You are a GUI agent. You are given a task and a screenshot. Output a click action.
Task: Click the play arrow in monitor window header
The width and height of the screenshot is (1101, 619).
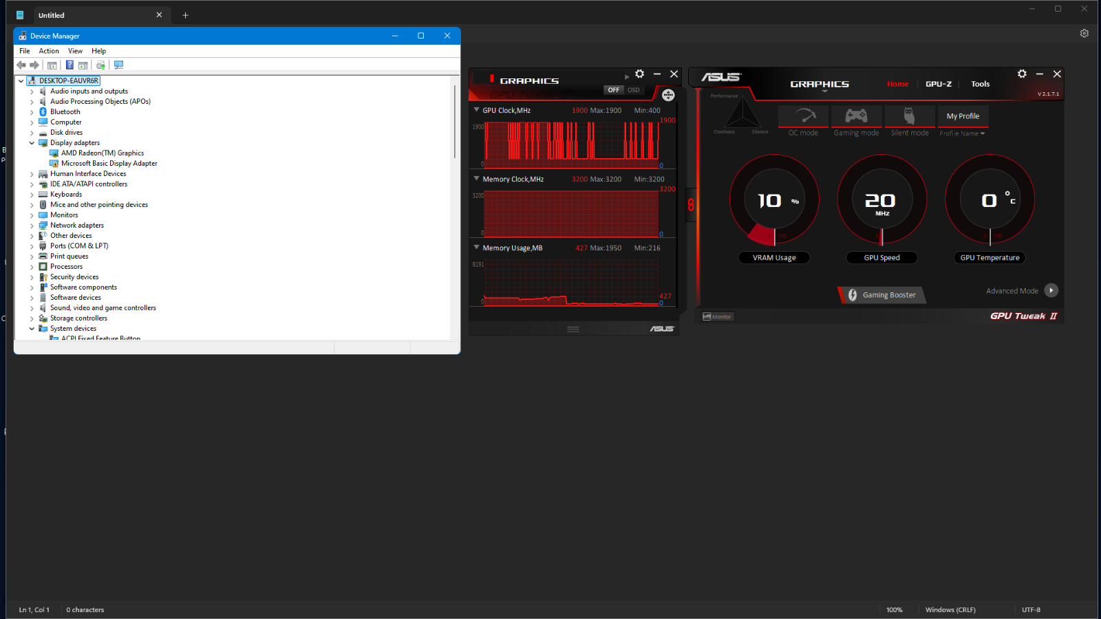627,76
